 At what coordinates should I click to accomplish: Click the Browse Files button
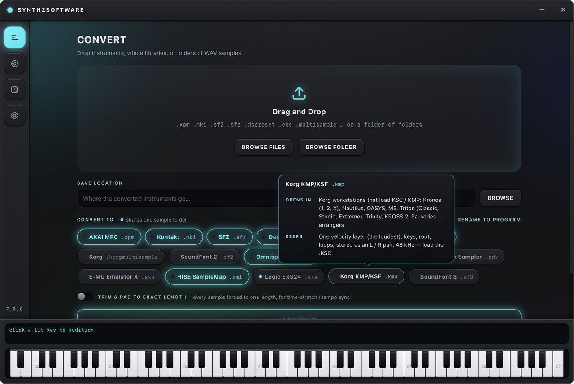[x=263, y=147]
